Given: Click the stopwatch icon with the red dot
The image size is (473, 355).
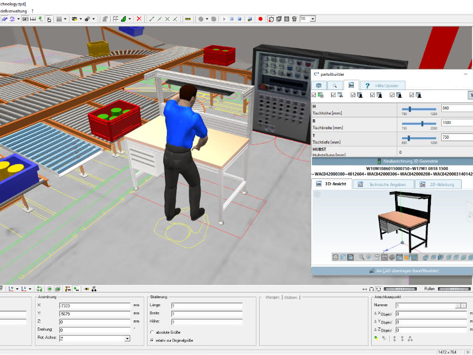Looking at the screenshot, I should tap(271, 19).
